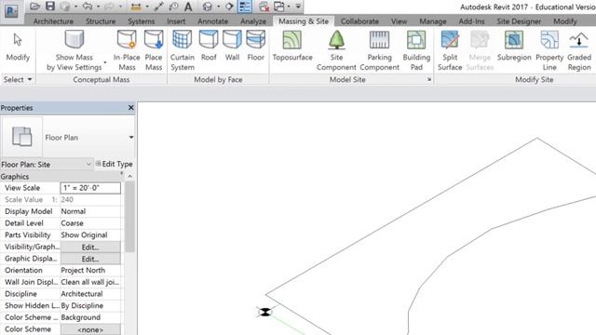Start an In-Place Mass

coord(127,50)
